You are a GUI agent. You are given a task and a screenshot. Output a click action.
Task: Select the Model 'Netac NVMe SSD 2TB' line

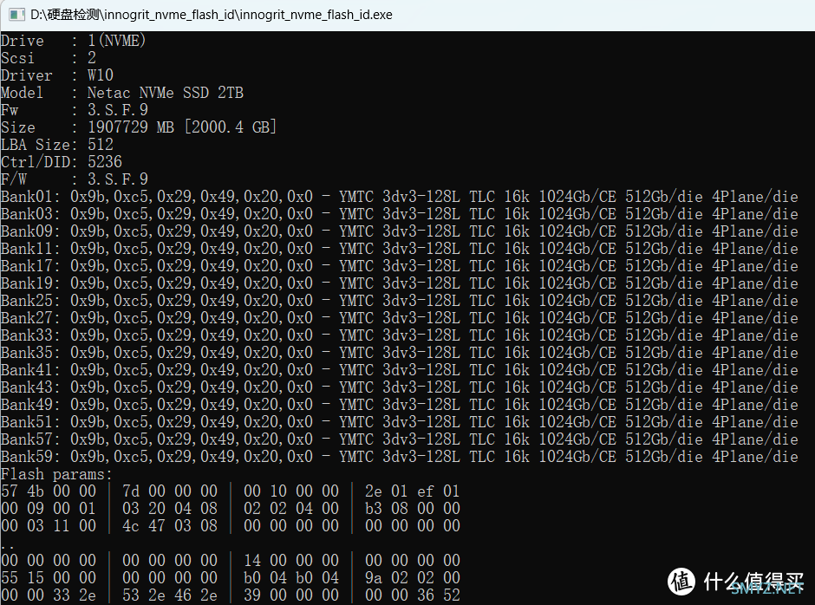click(122, 93)
